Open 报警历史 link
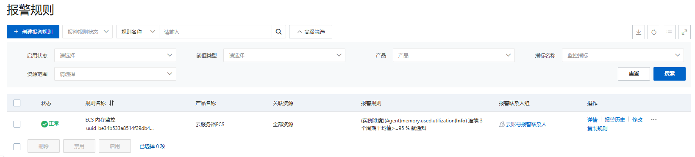Image resolution: width=695 pixels, height=157 pixels. (615, 120)
